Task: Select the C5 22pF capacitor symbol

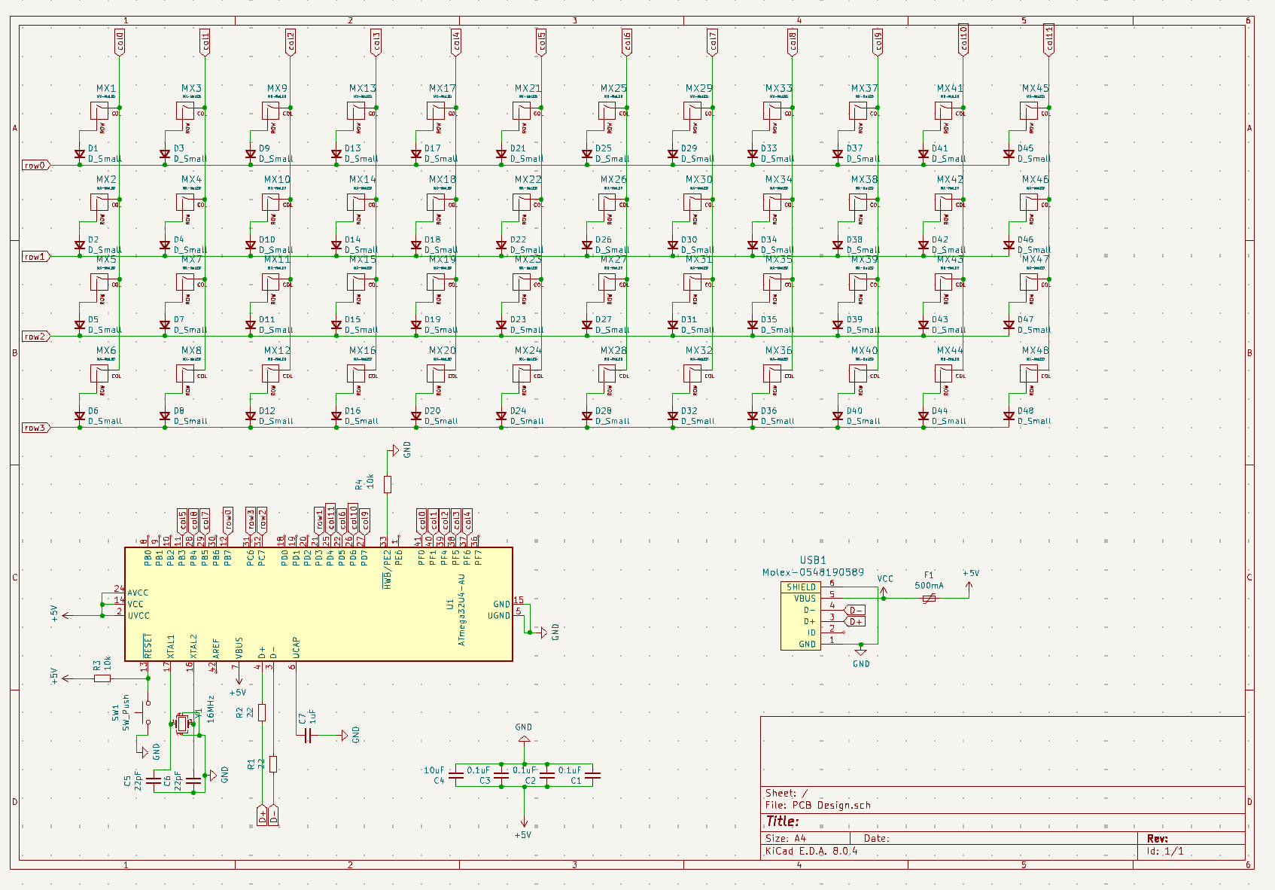Action: coord(154,782)
